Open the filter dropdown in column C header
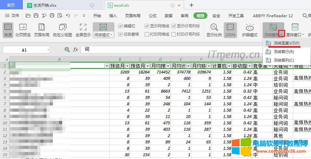The height and width of the screenshot is (159, 311). 146,66
